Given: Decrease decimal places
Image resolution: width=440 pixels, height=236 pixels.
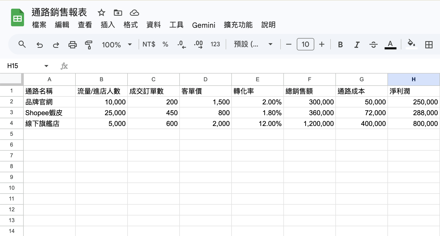Looking at the screenshot, I should click(x=182, y=44).
